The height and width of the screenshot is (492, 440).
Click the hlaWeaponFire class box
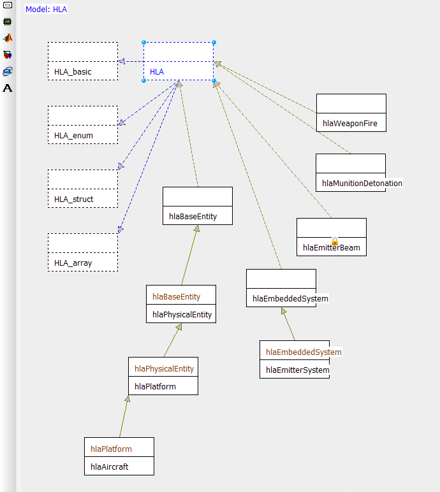click(351, 113)
